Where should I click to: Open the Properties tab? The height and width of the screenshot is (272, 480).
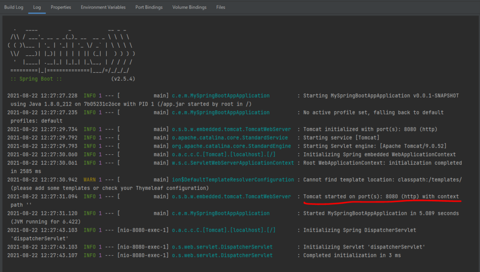pyautogui.click(x=61, y=8)
